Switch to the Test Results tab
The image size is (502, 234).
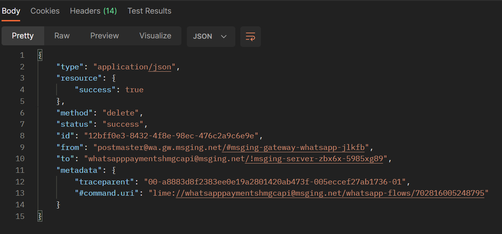point(149,11)
